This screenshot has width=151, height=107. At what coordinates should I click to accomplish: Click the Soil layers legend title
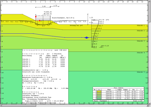pos(118,88)
